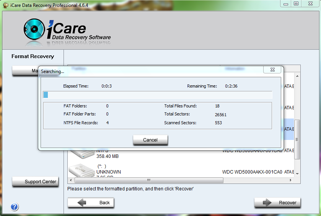
Task: Open the Support Center
Action: [35, 182]
